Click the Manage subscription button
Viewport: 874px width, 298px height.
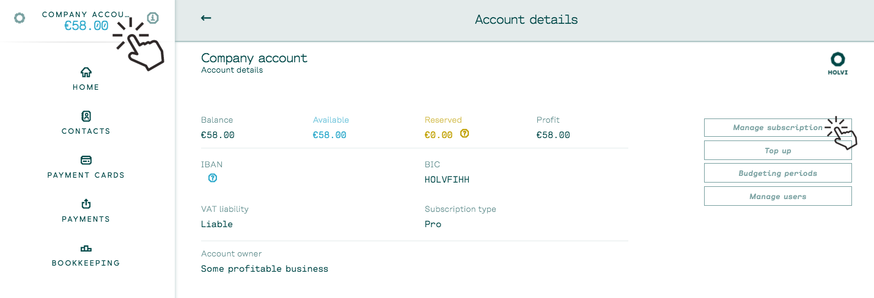pos(777,128)
